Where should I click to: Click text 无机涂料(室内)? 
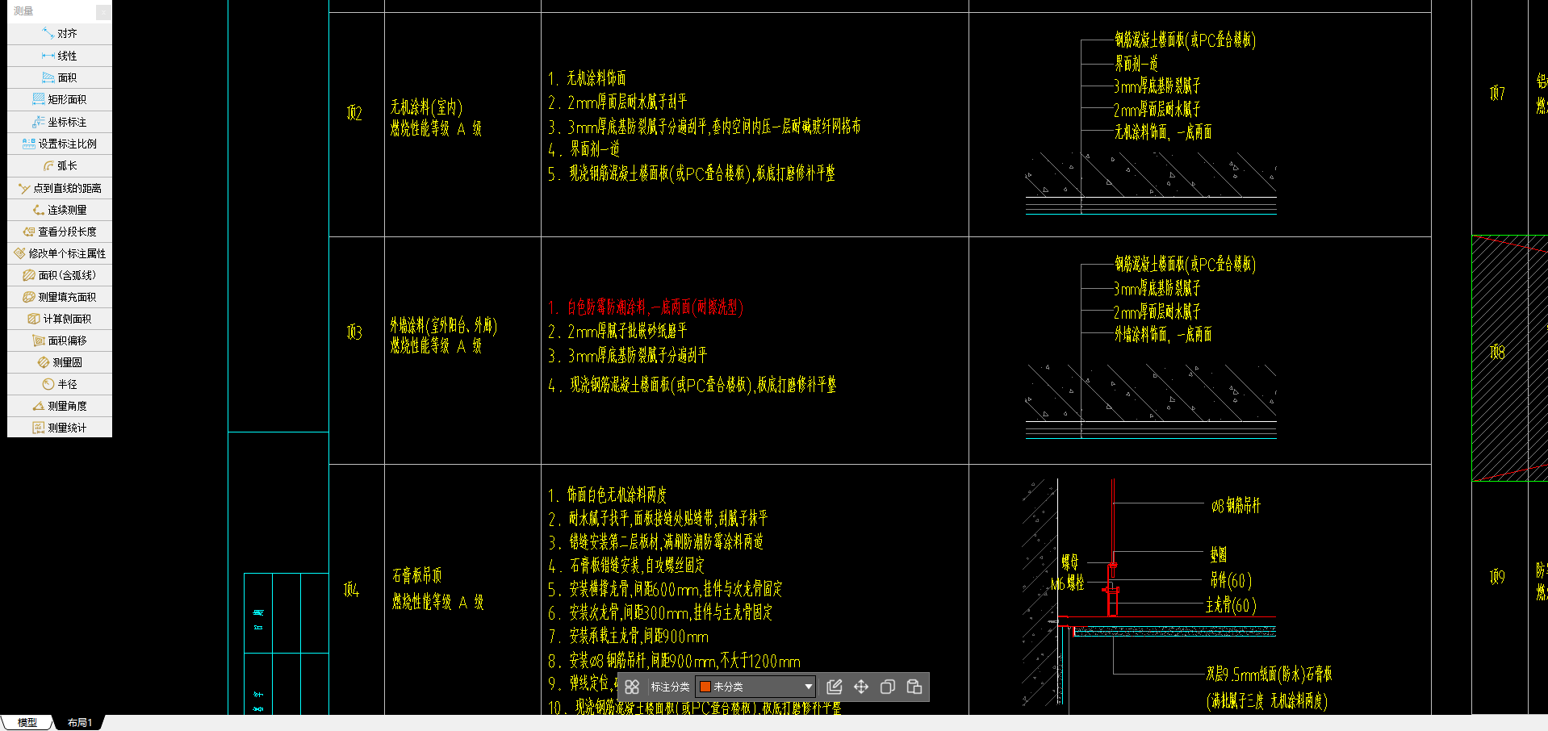coord(426,107)
